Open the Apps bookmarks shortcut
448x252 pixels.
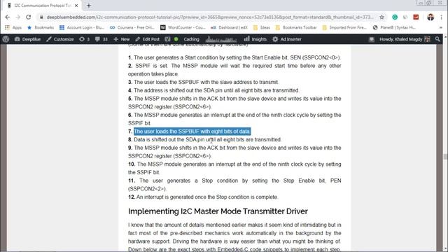click(x=13, y=27)
